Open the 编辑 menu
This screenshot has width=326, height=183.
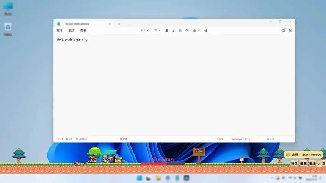click(71, 31)
